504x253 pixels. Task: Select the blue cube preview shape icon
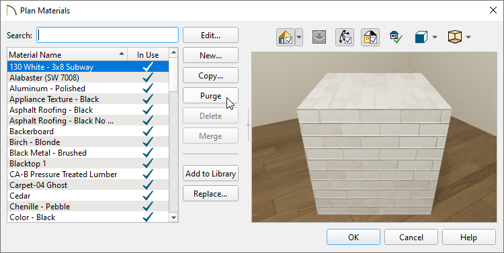421,37
